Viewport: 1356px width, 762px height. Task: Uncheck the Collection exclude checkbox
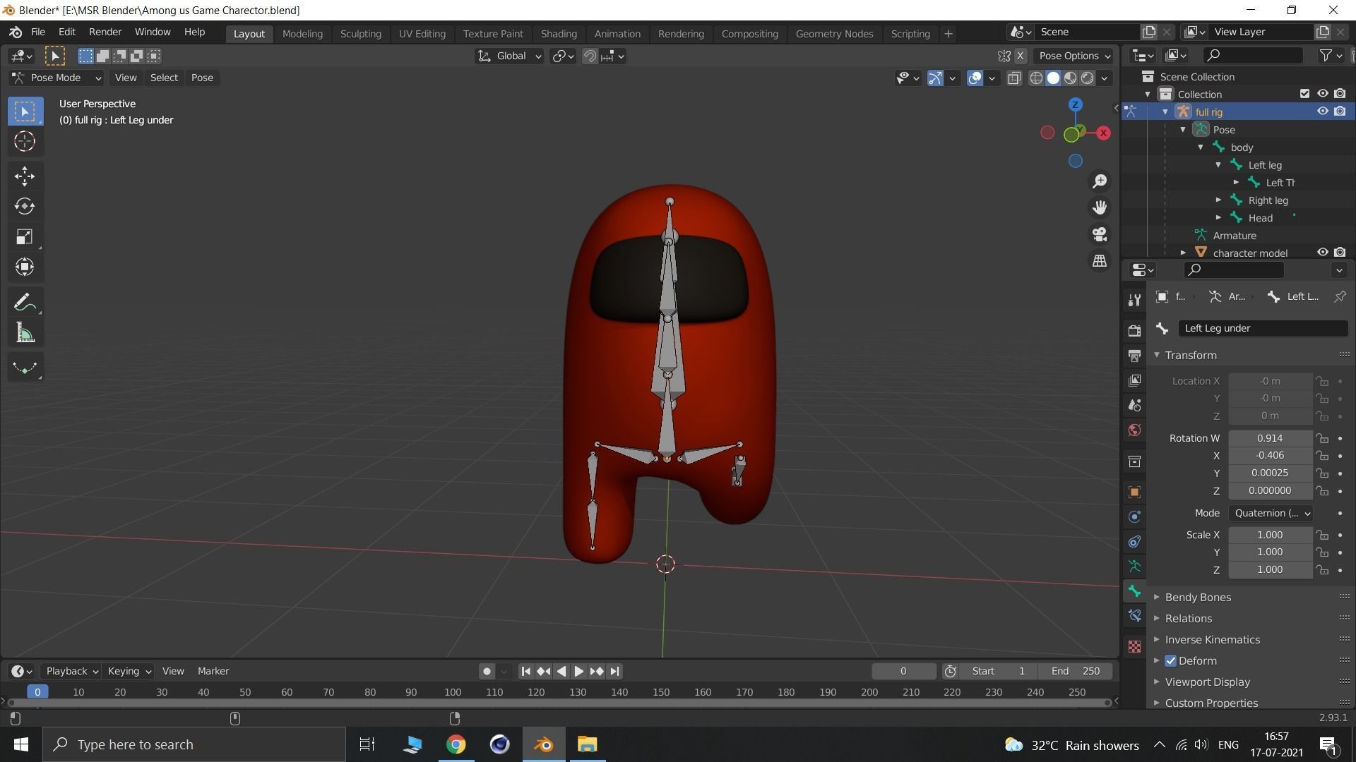1304,94
